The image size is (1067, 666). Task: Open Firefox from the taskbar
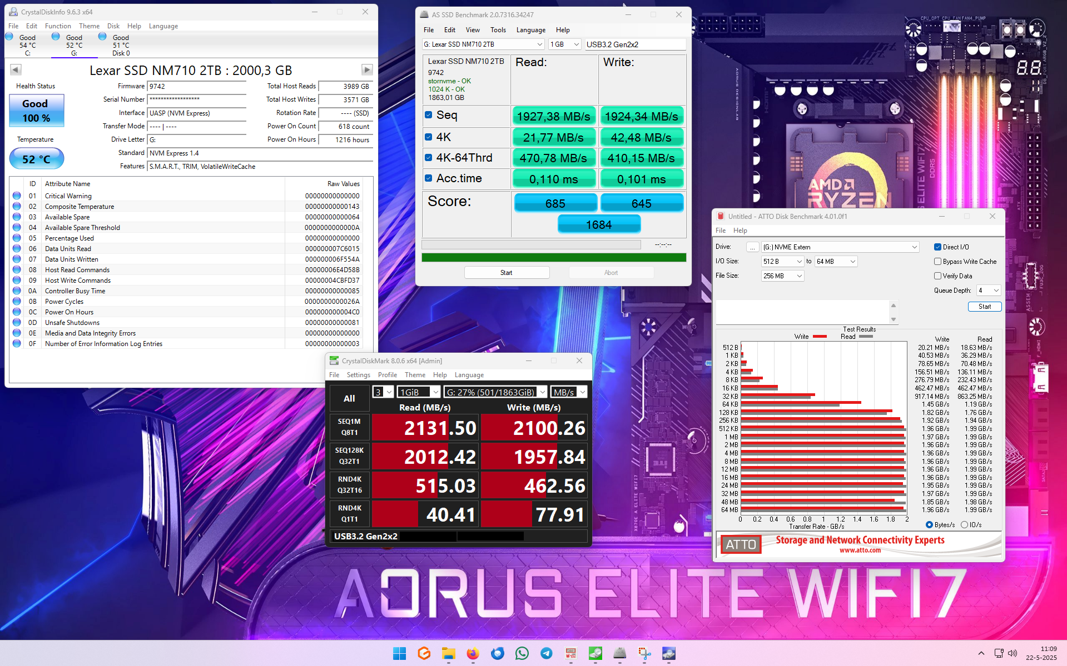click(x=473, y=653)
